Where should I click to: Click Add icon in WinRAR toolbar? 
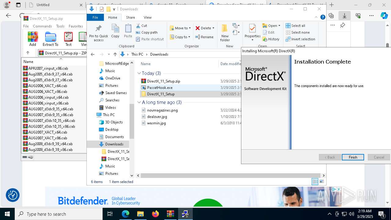(33, 39)
